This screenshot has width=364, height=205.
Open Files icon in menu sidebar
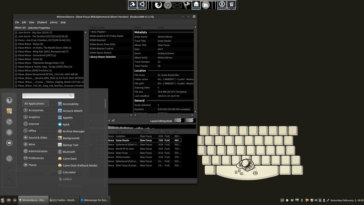point(9,143)
